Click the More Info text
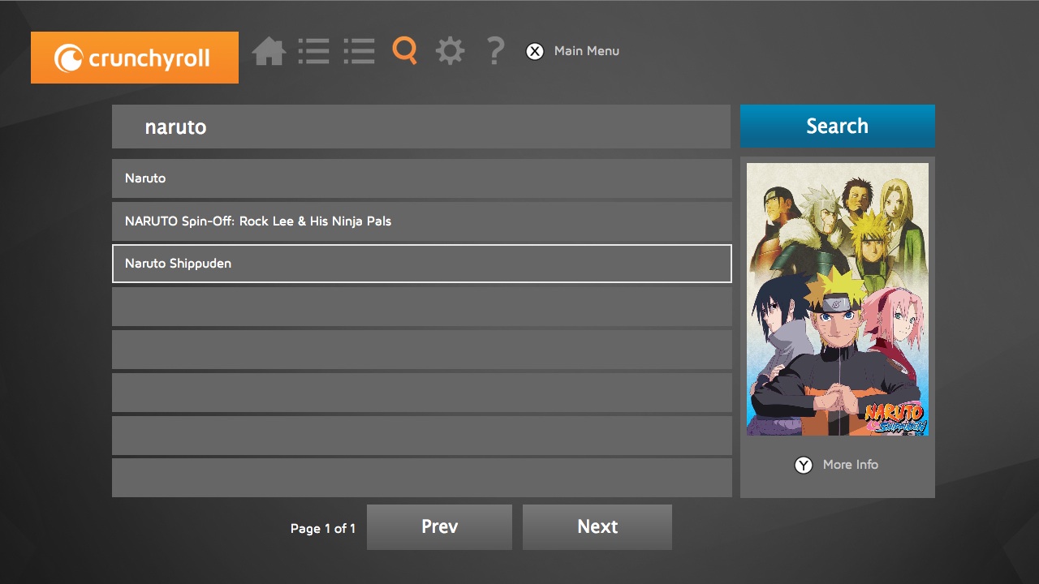 tap(850, 465)
